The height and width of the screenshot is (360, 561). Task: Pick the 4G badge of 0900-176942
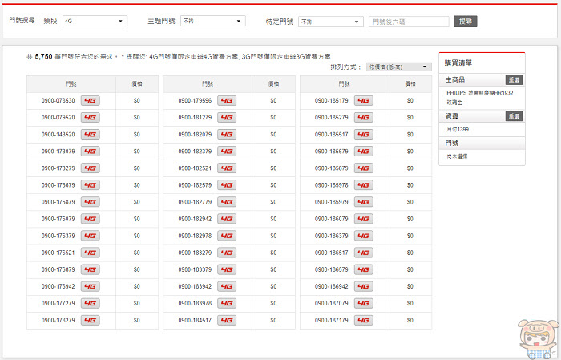pyautogui.click(x=90, y=286)
